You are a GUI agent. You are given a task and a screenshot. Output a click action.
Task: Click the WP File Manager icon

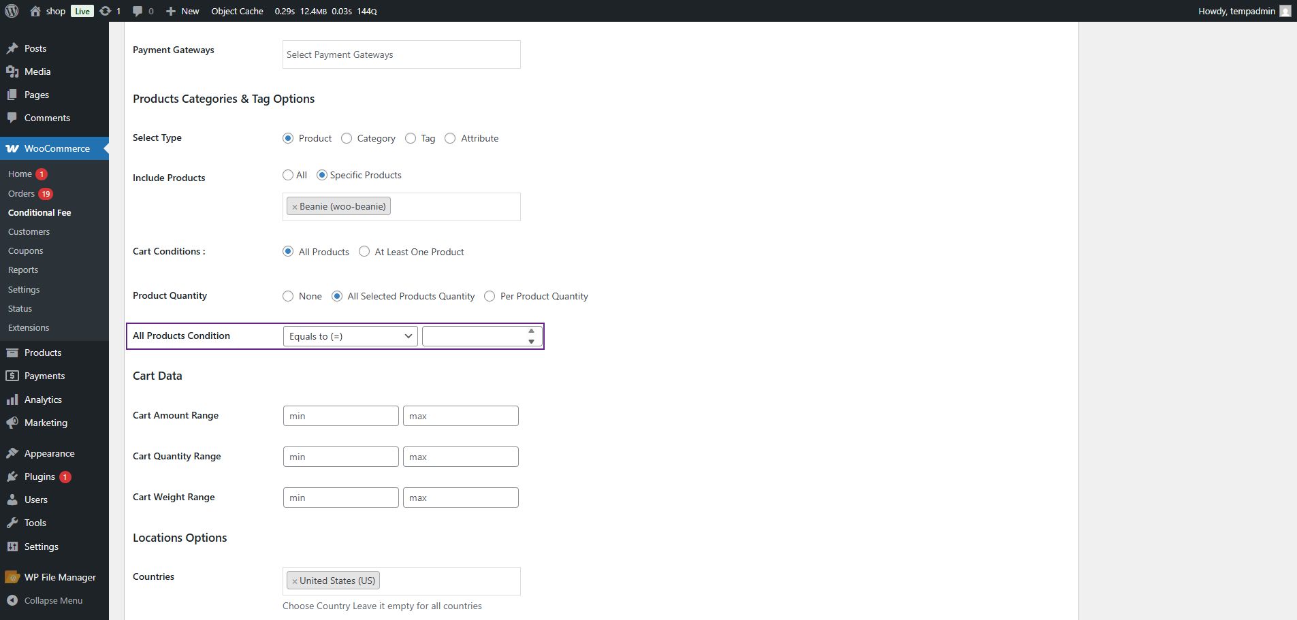pos(12,577)
